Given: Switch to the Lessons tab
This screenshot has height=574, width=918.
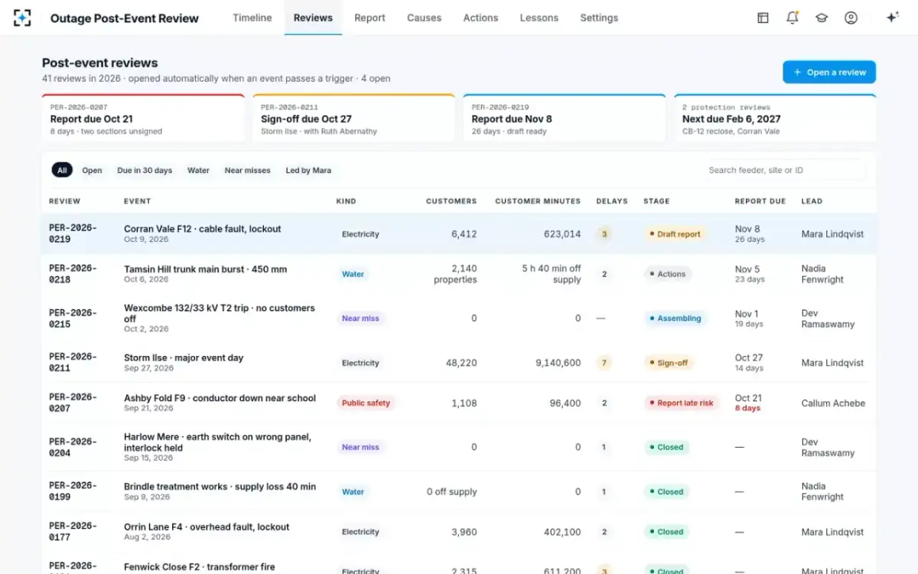Looking at the screenshot, I should 539,18.
